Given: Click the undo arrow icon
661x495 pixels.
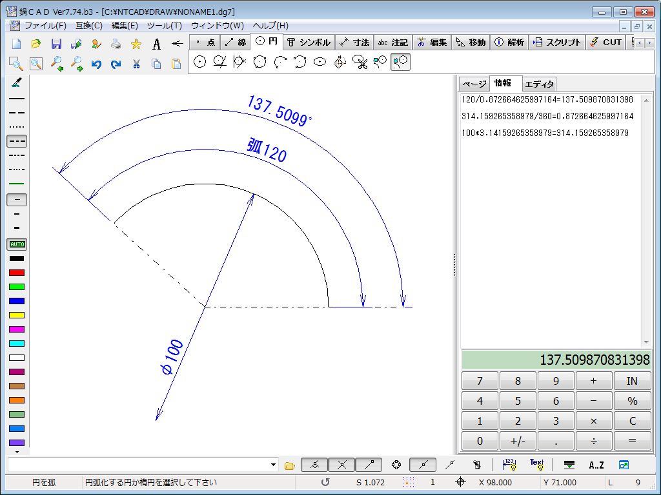Looking at the screenshot, I should pyautogui.click(x=97, y=64).
